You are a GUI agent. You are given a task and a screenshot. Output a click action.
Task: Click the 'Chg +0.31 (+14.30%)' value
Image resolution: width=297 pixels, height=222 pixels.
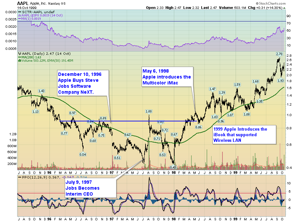[265, 8]
